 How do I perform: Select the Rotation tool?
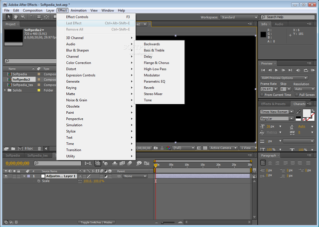coord(32,17)
